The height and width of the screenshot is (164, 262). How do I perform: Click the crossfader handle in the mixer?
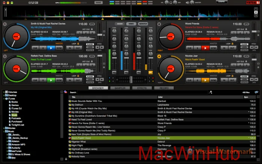pyautogui.click(x=131, y=80)
